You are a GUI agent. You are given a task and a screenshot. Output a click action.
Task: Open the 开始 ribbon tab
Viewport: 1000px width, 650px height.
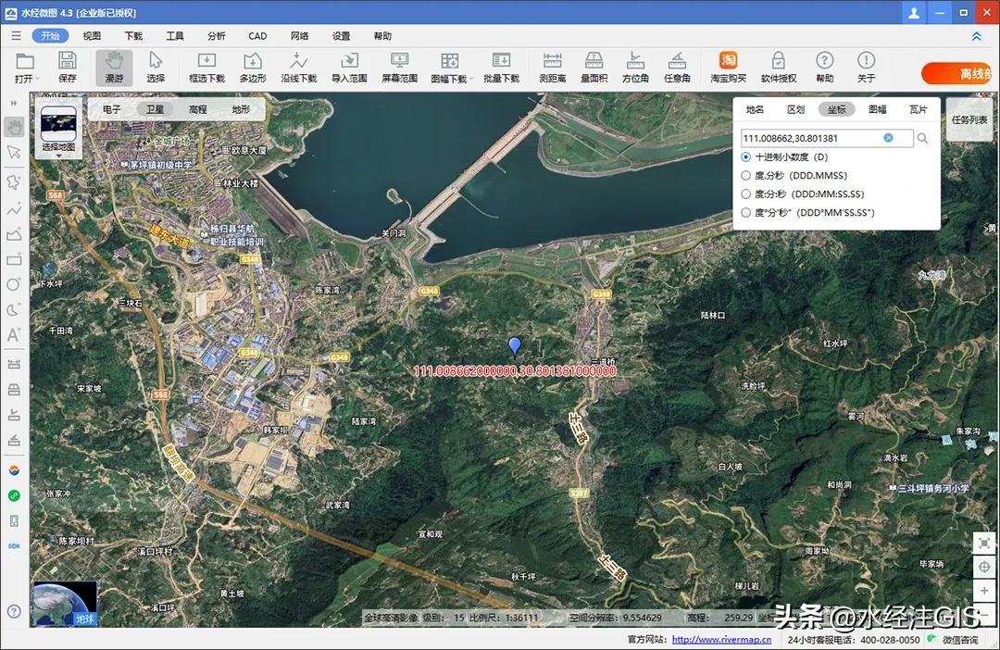point(50,36)
